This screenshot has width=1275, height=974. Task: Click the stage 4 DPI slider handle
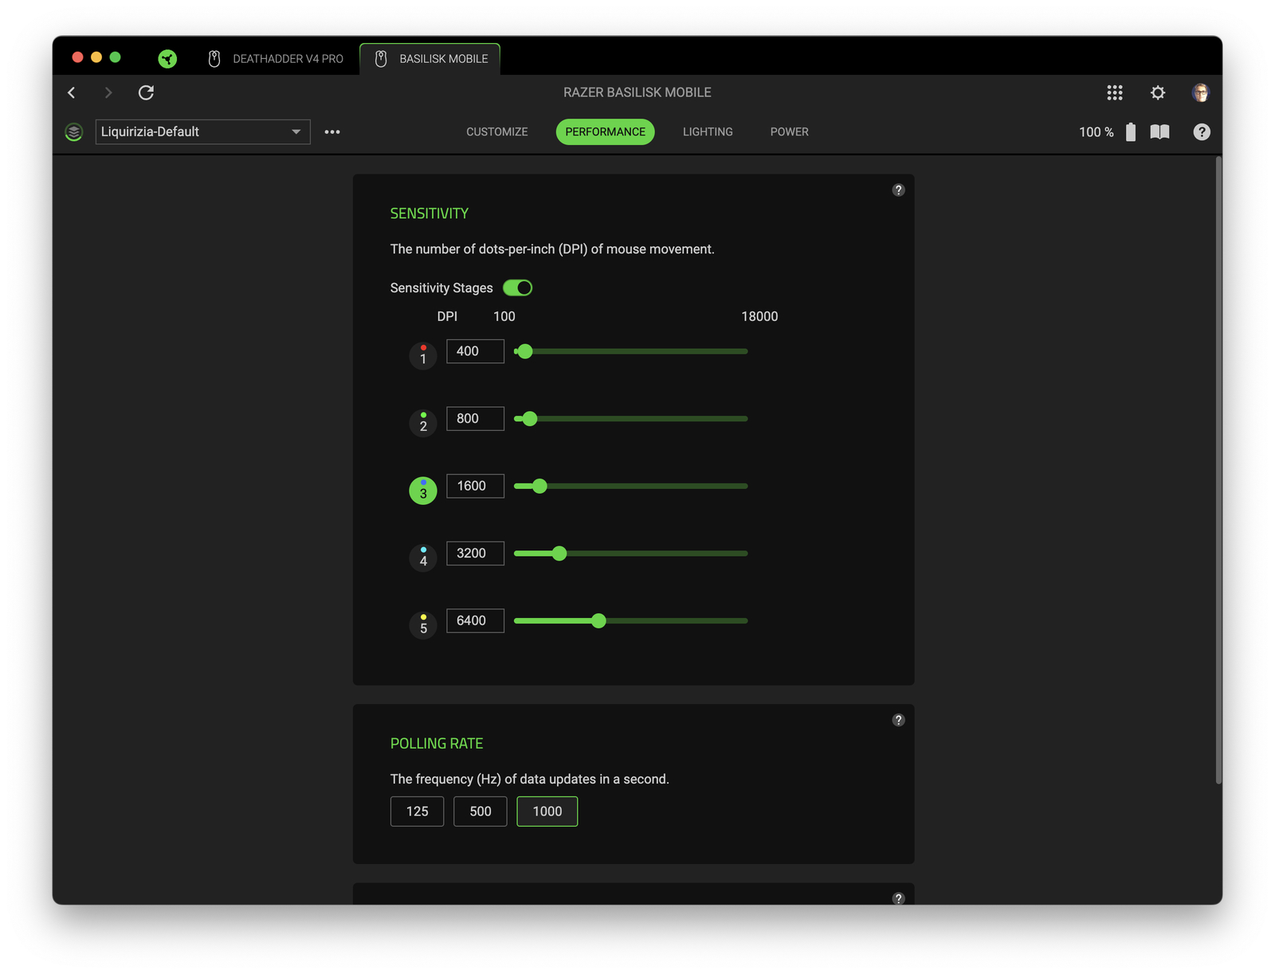point(559,553)
